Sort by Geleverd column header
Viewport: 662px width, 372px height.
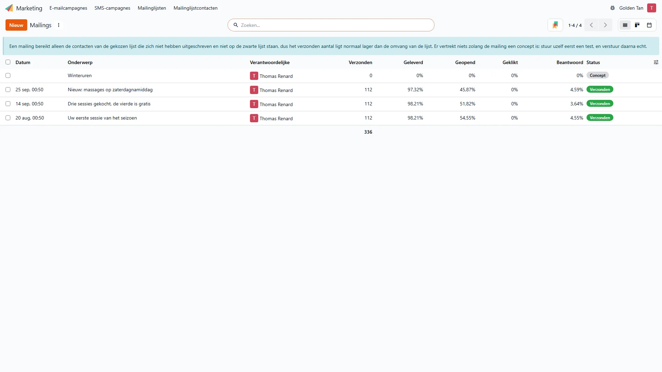click(x=413, y=62)
